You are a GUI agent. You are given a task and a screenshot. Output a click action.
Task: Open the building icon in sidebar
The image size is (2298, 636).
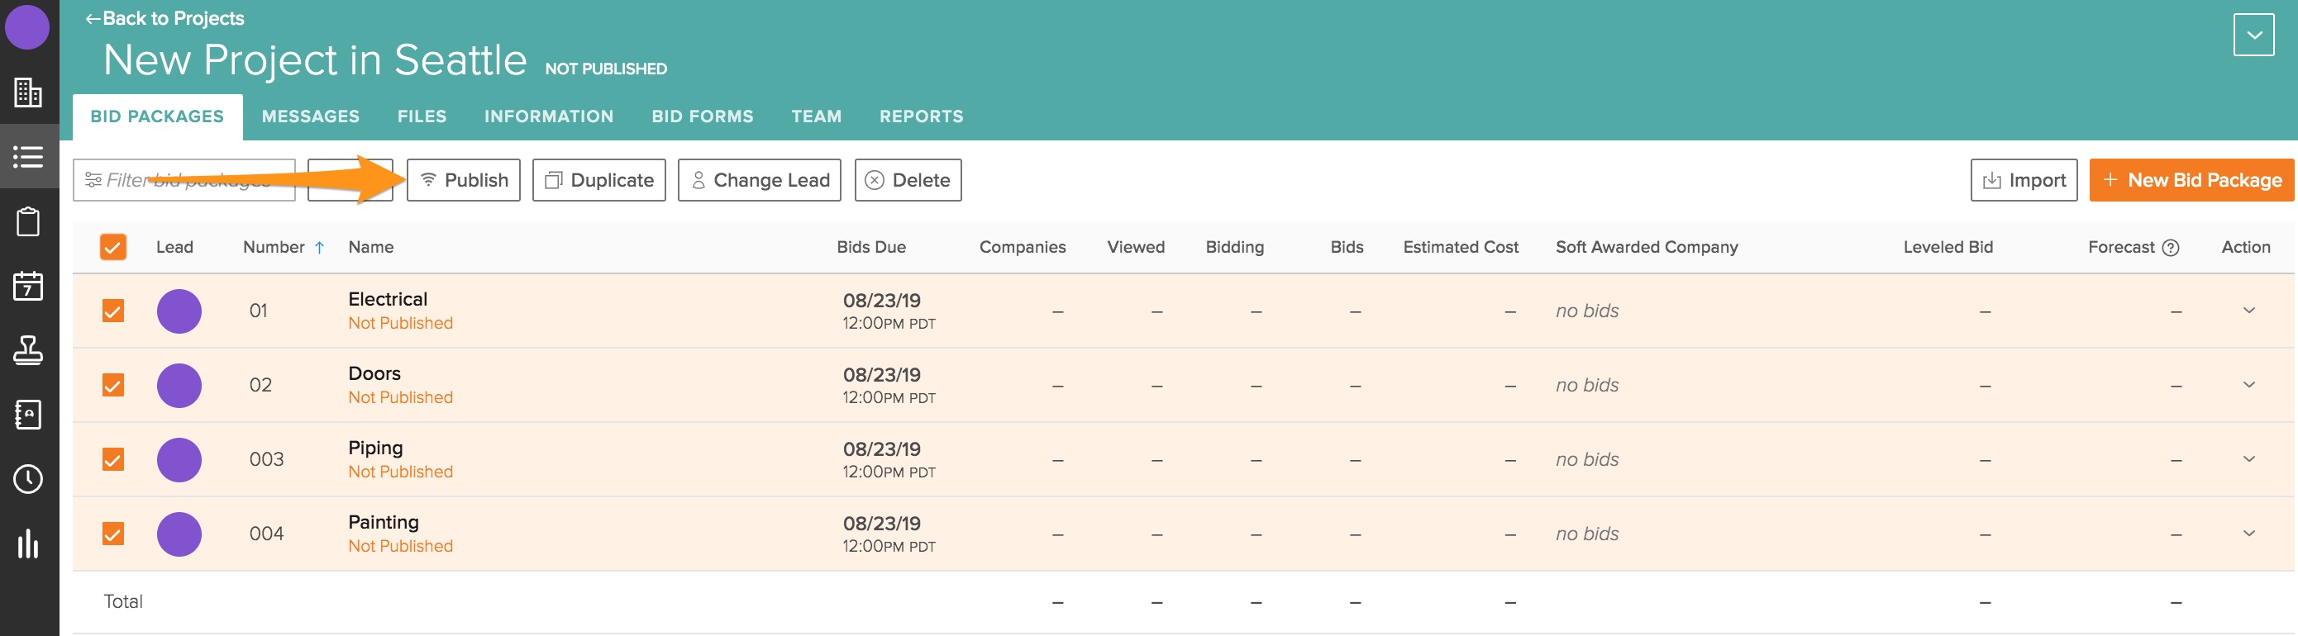coord(27,92)
